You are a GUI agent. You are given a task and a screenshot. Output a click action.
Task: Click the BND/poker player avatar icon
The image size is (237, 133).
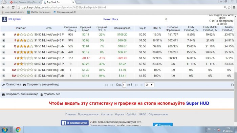click(4, 19)
